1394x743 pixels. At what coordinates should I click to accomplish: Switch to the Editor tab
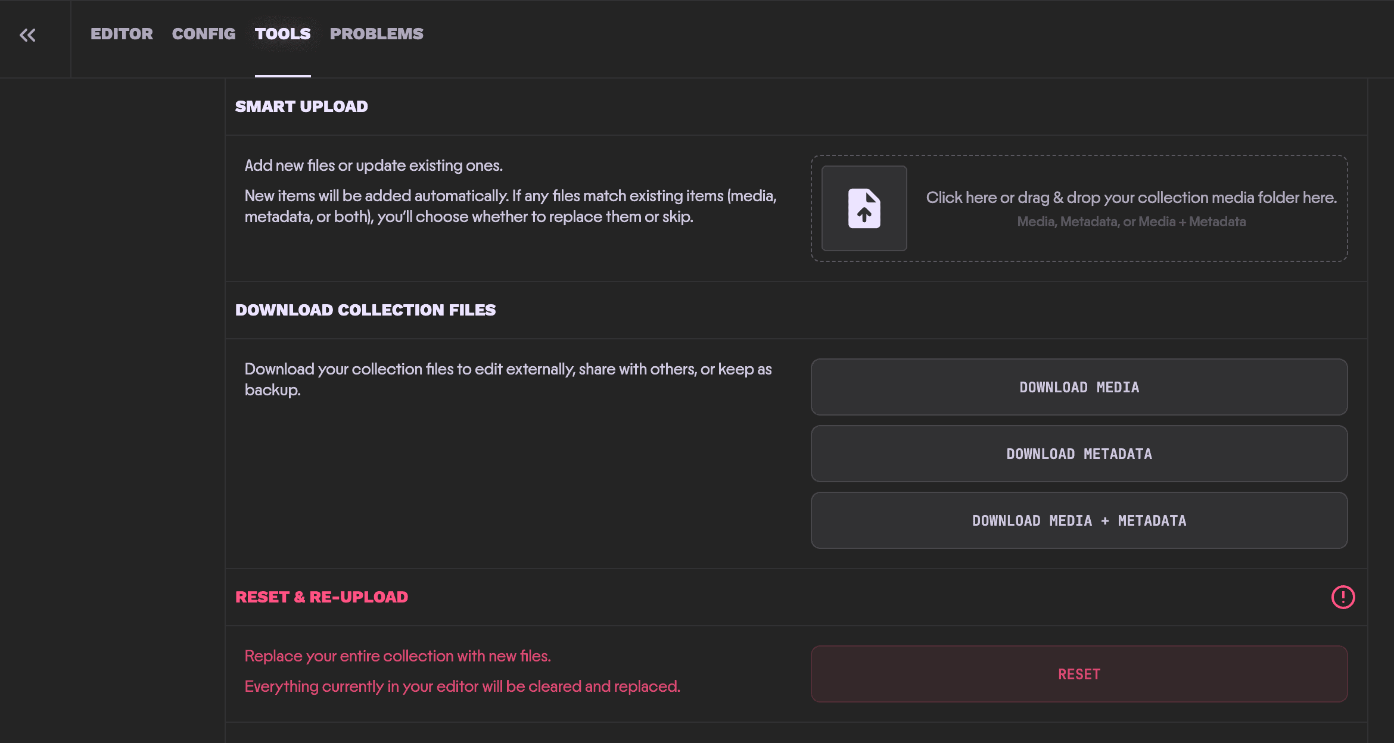(x=122, y=34)
